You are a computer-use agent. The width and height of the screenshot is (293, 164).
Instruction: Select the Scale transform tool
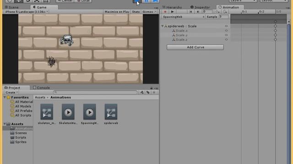(x=37, y=1)
